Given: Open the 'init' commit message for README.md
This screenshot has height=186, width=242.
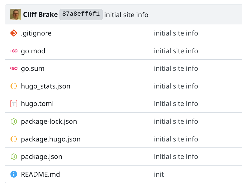Looking at the screenshot, I should [159, 174].
